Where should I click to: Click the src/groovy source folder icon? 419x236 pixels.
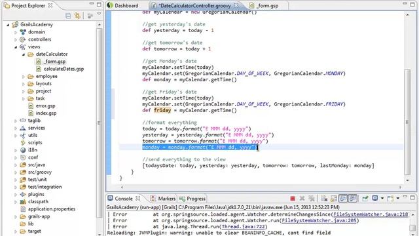coord(24,172)
